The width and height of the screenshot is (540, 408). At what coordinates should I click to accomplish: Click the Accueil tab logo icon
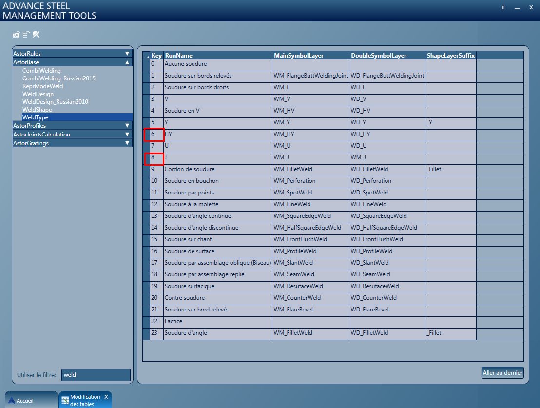[12, 400]
